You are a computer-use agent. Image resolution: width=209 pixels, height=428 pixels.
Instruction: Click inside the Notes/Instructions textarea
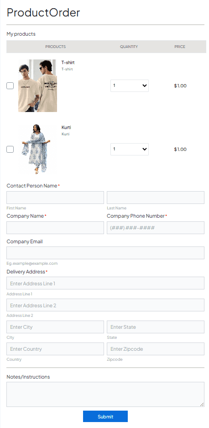click(x=105, y=395)
